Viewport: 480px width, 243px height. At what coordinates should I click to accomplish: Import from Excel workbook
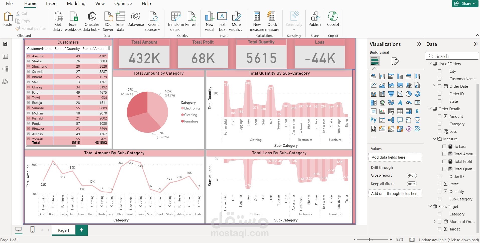pos(73,21)
